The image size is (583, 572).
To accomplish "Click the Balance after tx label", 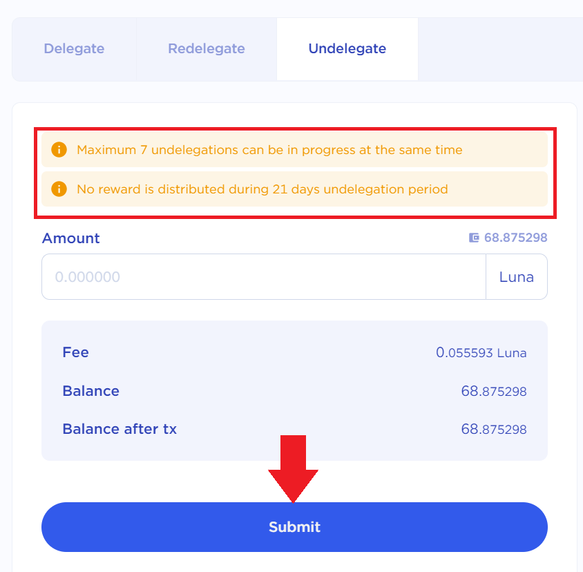I will (120, 429).
